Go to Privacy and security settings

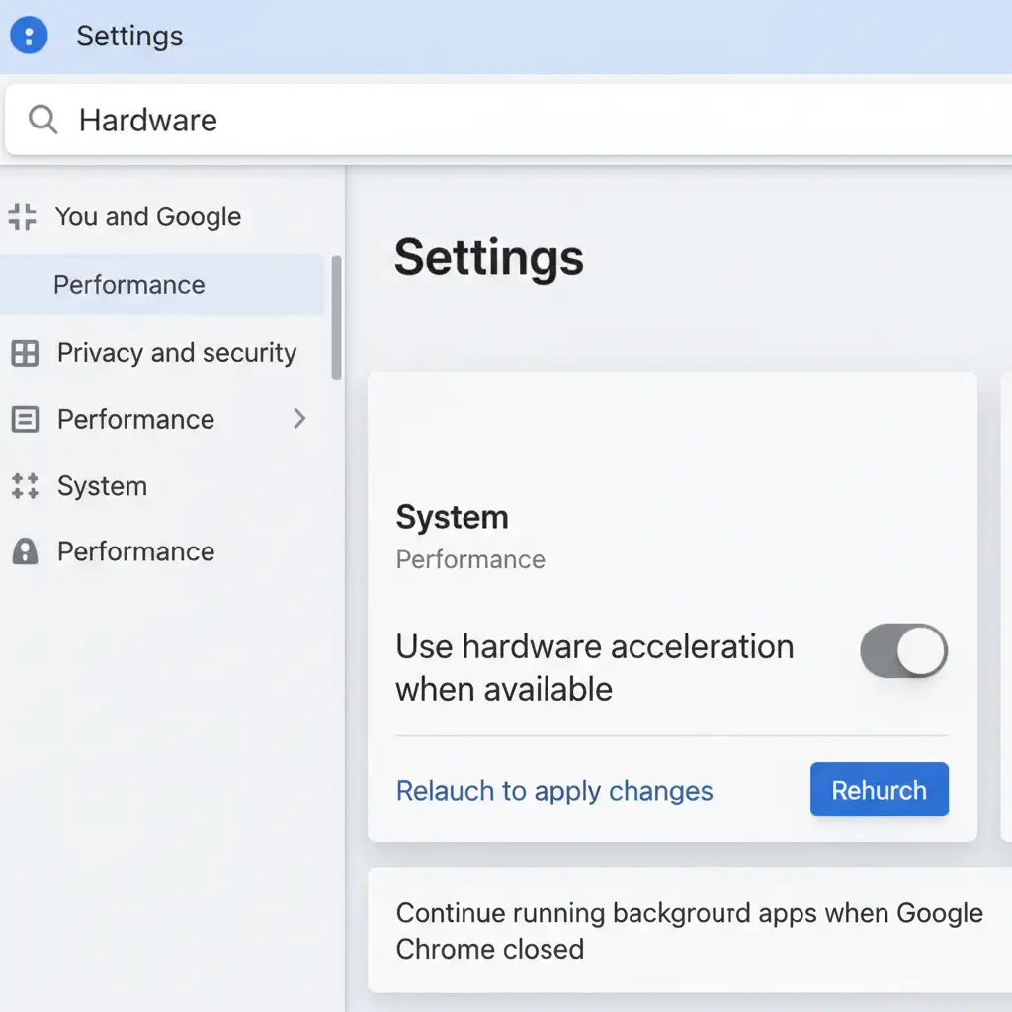pyautogui.click(x=176, y=353)
